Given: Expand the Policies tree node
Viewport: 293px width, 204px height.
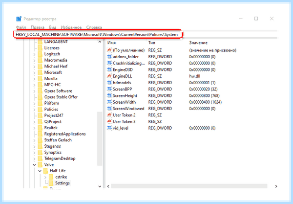Looking at the screenshot, I should pyautogui.click(x=34, y=110).
